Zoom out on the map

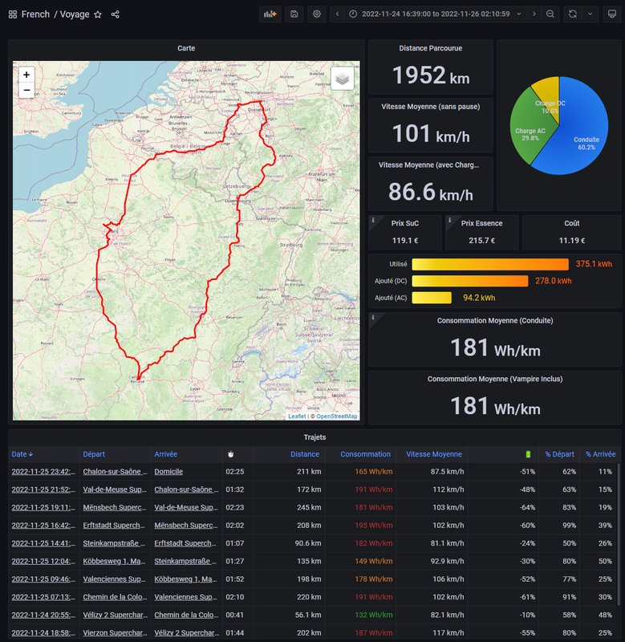click(26, 90)
